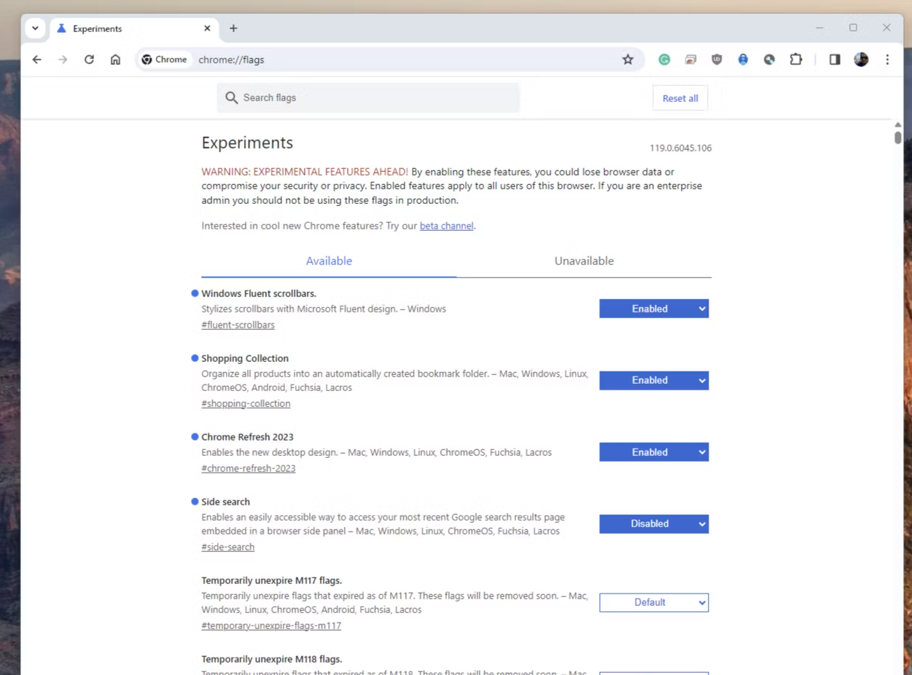Close the Experiments tab
The width and height of the screenshot is (912, 675).
(x=207, y=28)
